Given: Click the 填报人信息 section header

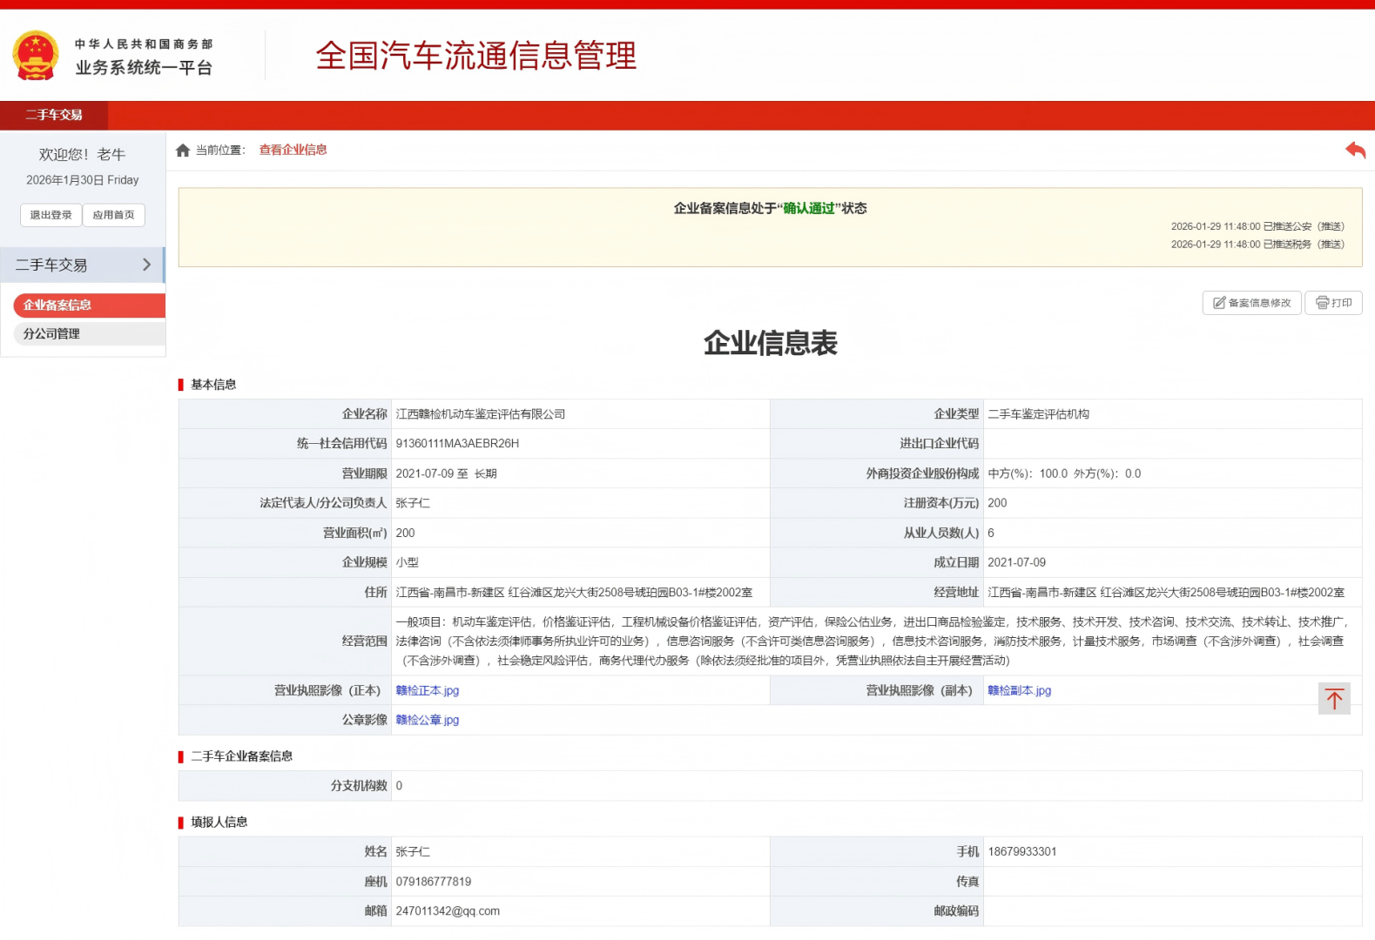Looking at the screenshot, I should click(219, 822).
